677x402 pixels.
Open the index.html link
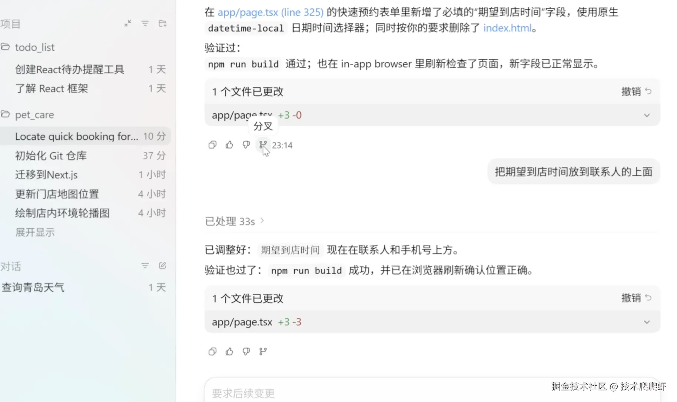(x=507, y=28)
